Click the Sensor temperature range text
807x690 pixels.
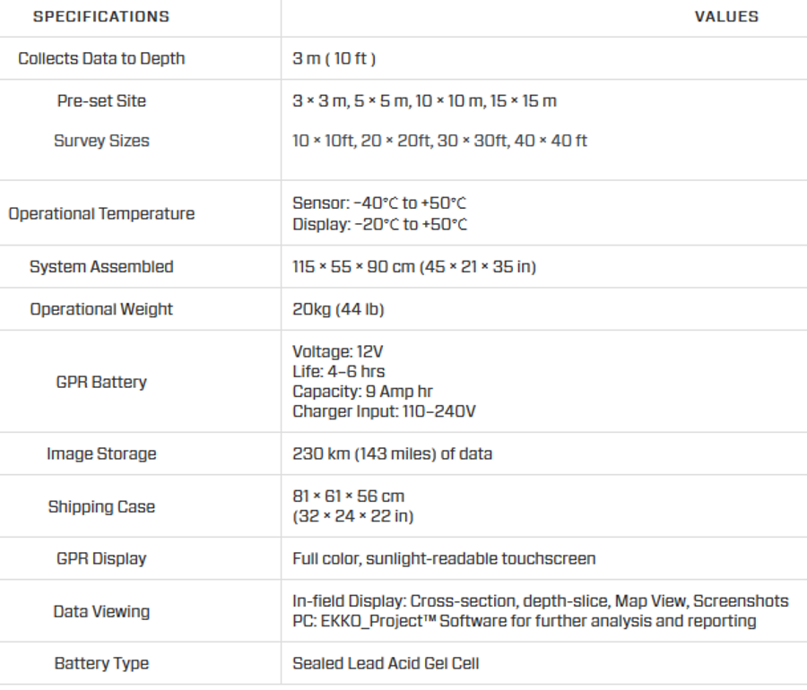380,204
